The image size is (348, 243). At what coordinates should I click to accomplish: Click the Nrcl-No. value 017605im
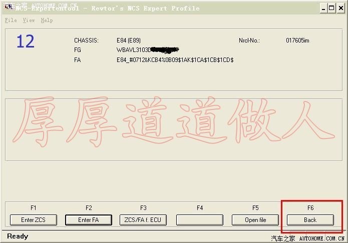pos(299,40)
